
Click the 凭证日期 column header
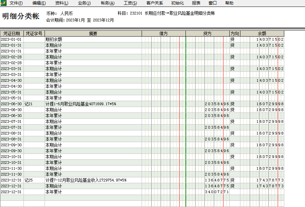[x=12, y=33]
